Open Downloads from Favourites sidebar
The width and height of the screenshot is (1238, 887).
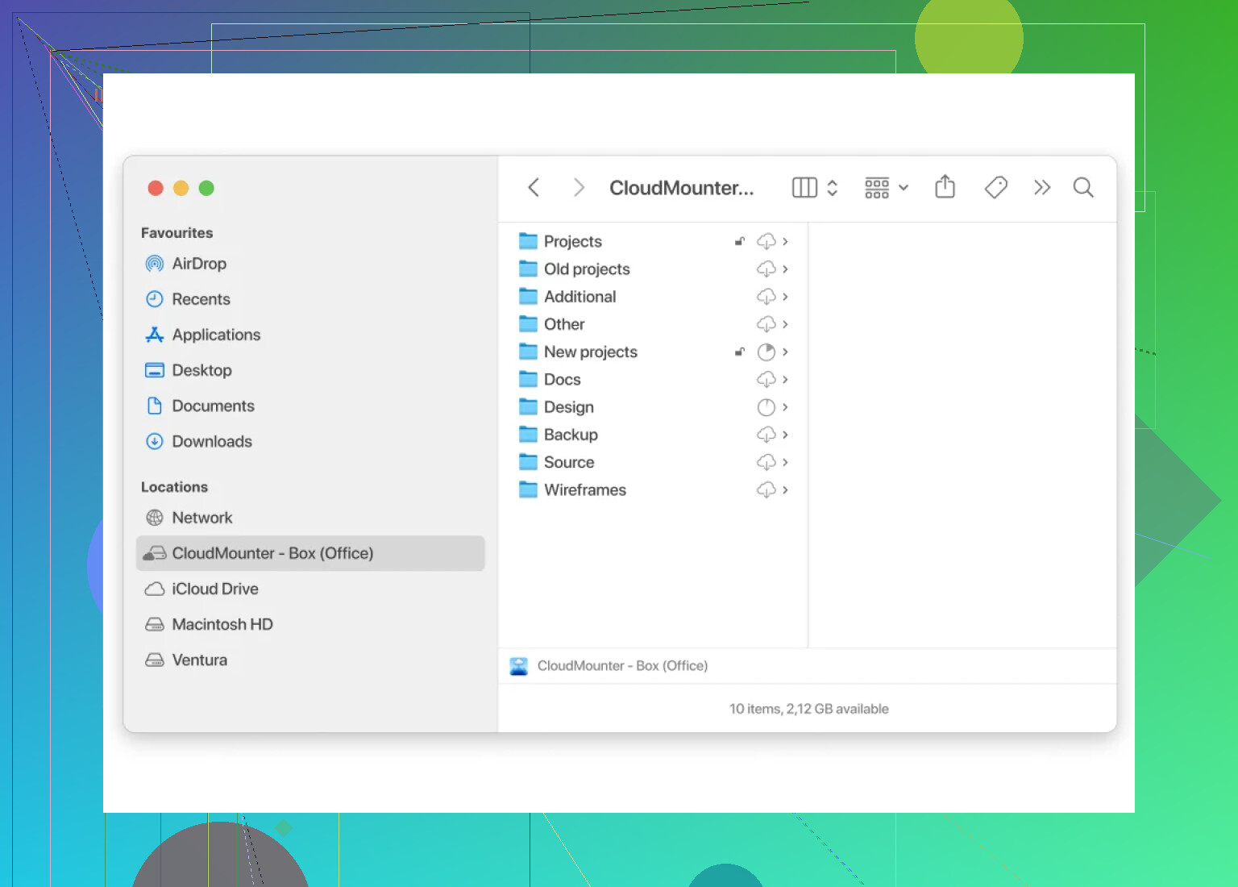[x=211, y=441]
